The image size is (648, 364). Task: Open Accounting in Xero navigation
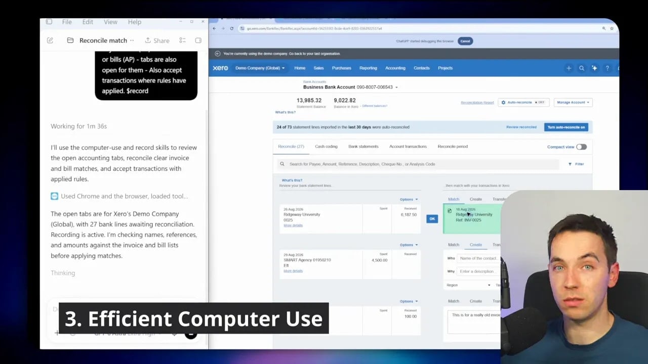(x=395, y=68)
